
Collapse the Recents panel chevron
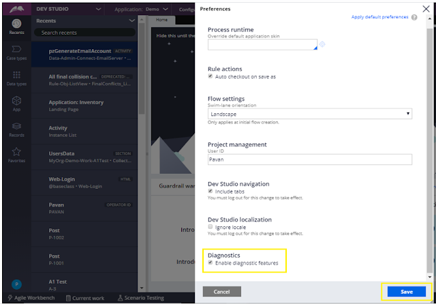click(x=131, y=21)
